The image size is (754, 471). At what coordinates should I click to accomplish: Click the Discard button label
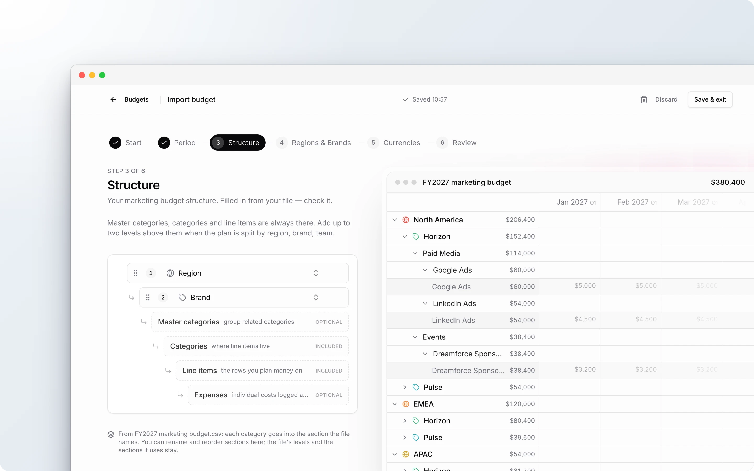(666, 99)
